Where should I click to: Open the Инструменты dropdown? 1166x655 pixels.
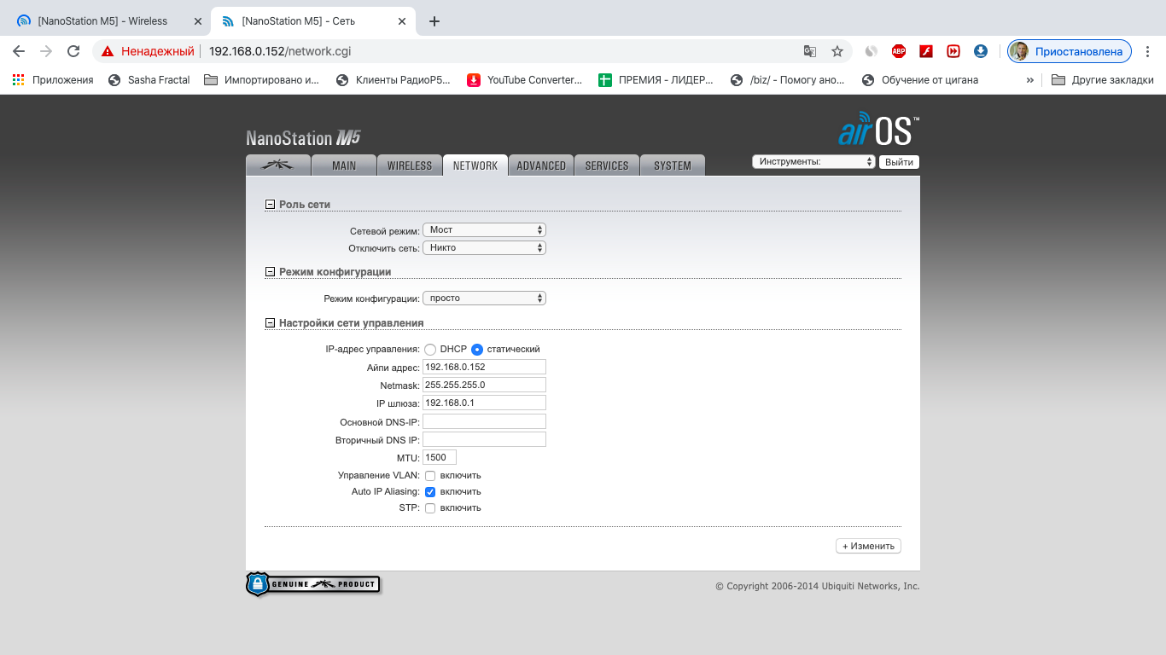tap(813, 161)
